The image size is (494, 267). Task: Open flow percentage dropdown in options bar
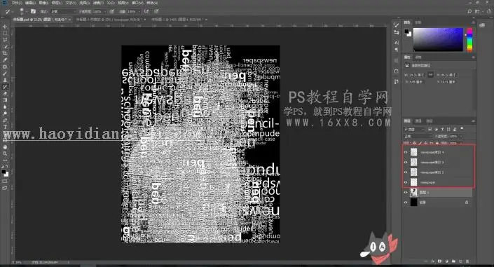tap(139, 11)
